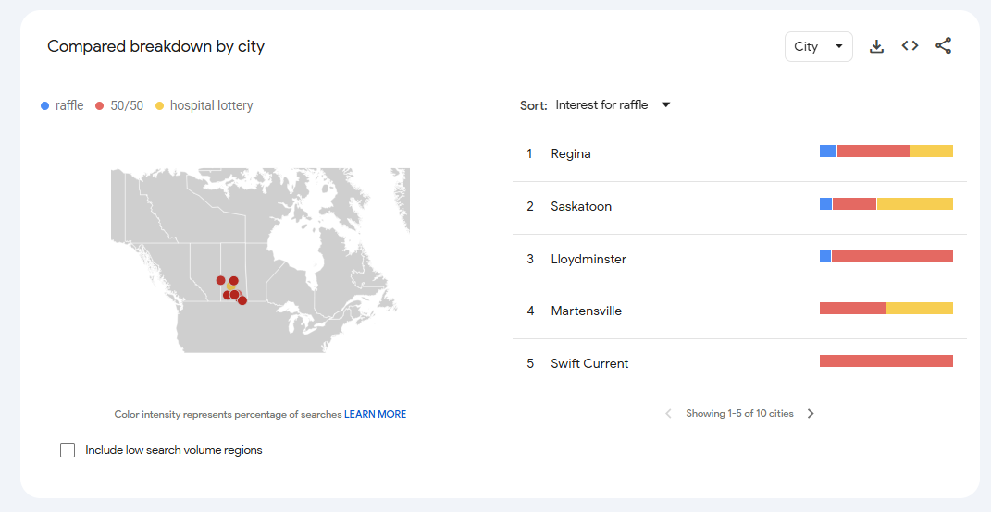Screen dimensions: 991x512
Task: Click the red 50/50 legend dot
Action: pyautogui.click(x=100, y=106)
